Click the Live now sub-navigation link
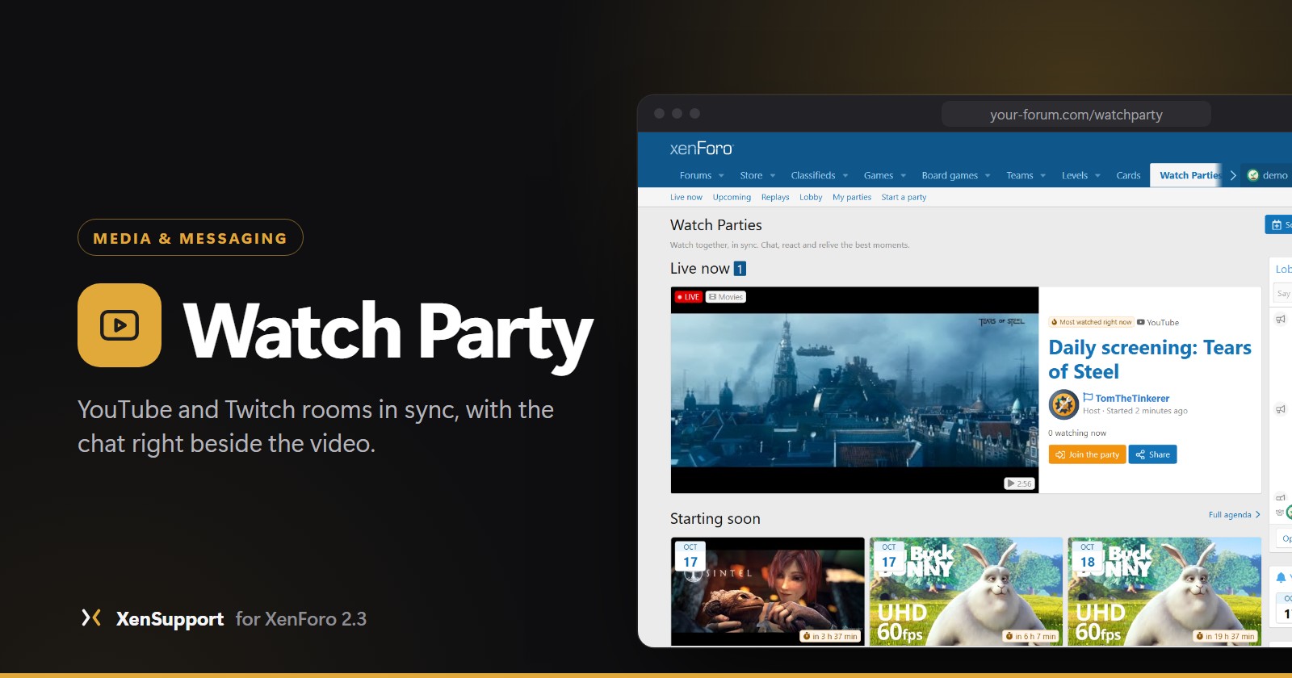The height and width of the screenshot is (678, 1292). coord(686,197)
